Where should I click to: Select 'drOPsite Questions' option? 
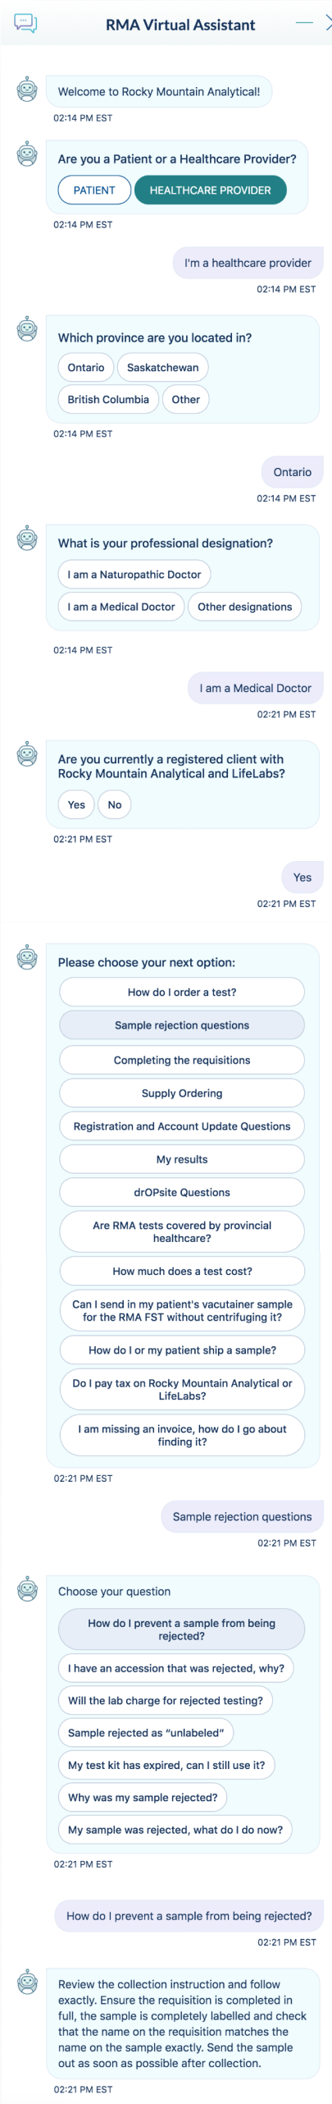[x=182, y=1193]
